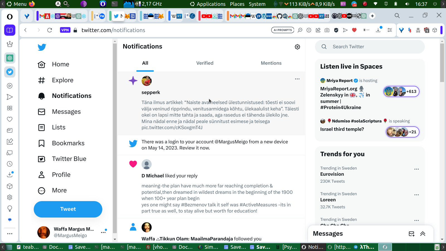The height and width of the screenshot is (251, 446).
Task: Open Opera main menu logo
Action: click(10, 17)
